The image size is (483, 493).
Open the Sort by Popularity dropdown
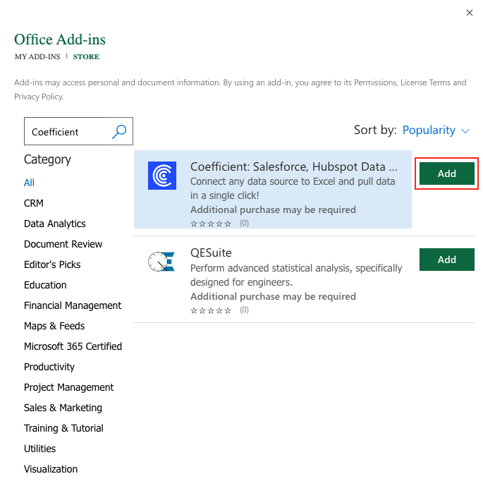[436, 130]
